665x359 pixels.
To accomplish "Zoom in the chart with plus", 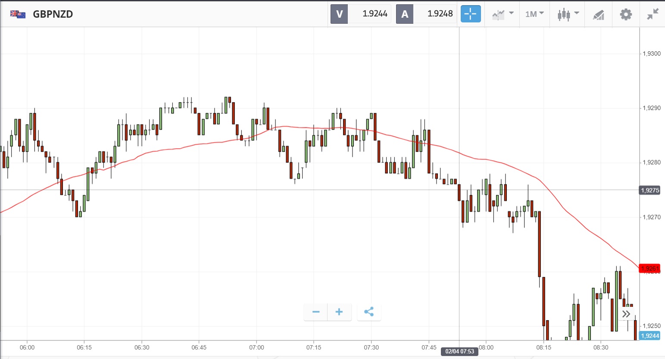I will (x=339, y=312).
